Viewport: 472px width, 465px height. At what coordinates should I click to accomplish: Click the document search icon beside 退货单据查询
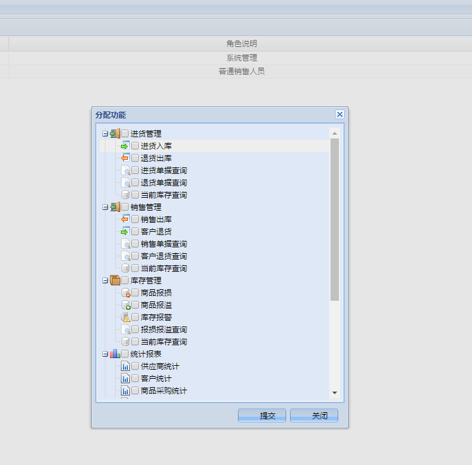tap(125, 183)
